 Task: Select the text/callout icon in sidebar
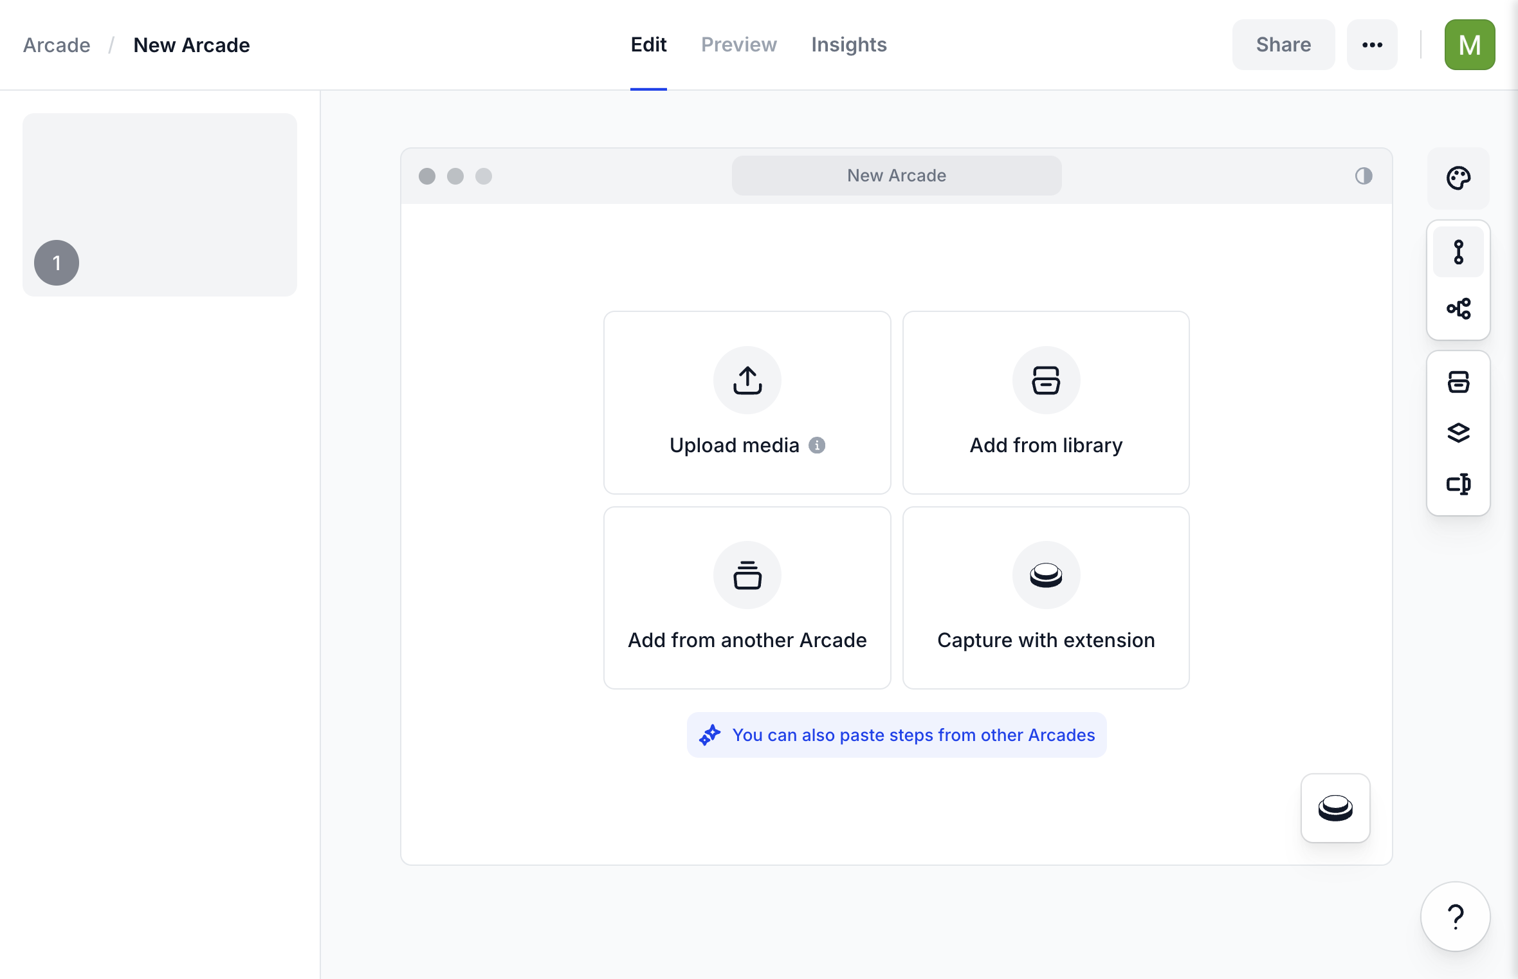coord(1459,482)
